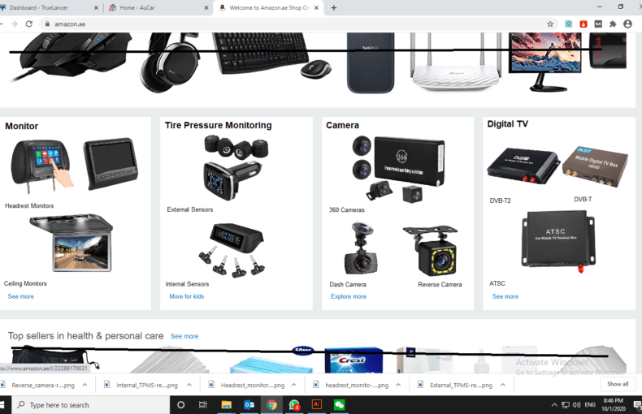Open Outlook from the taskbar
This screenshot has width=642, height=414.
249,405
